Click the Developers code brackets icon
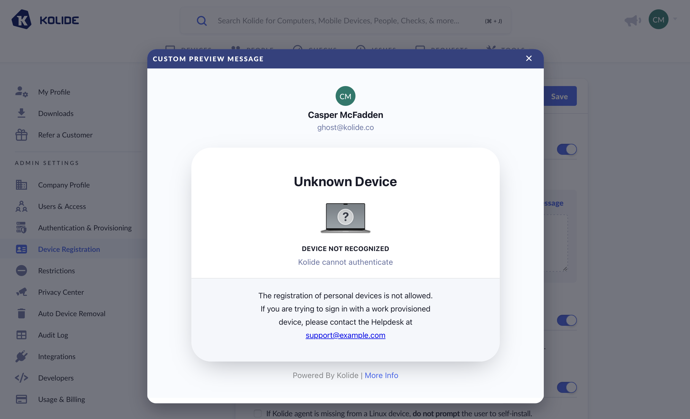 point(21,377)
